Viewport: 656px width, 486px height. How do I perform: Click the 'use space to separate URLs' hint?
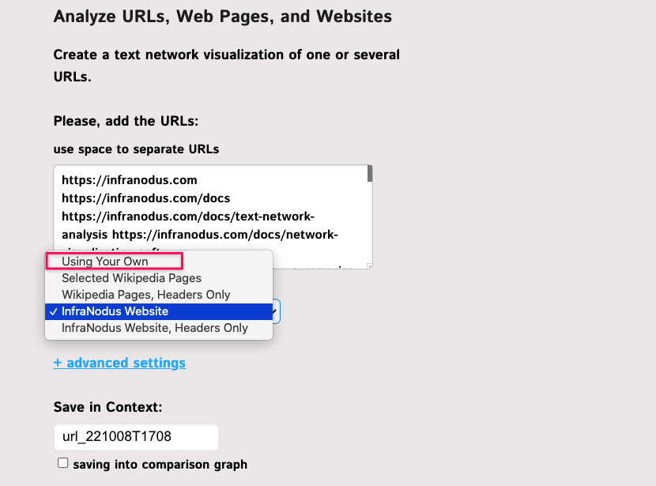coord(136,149)
